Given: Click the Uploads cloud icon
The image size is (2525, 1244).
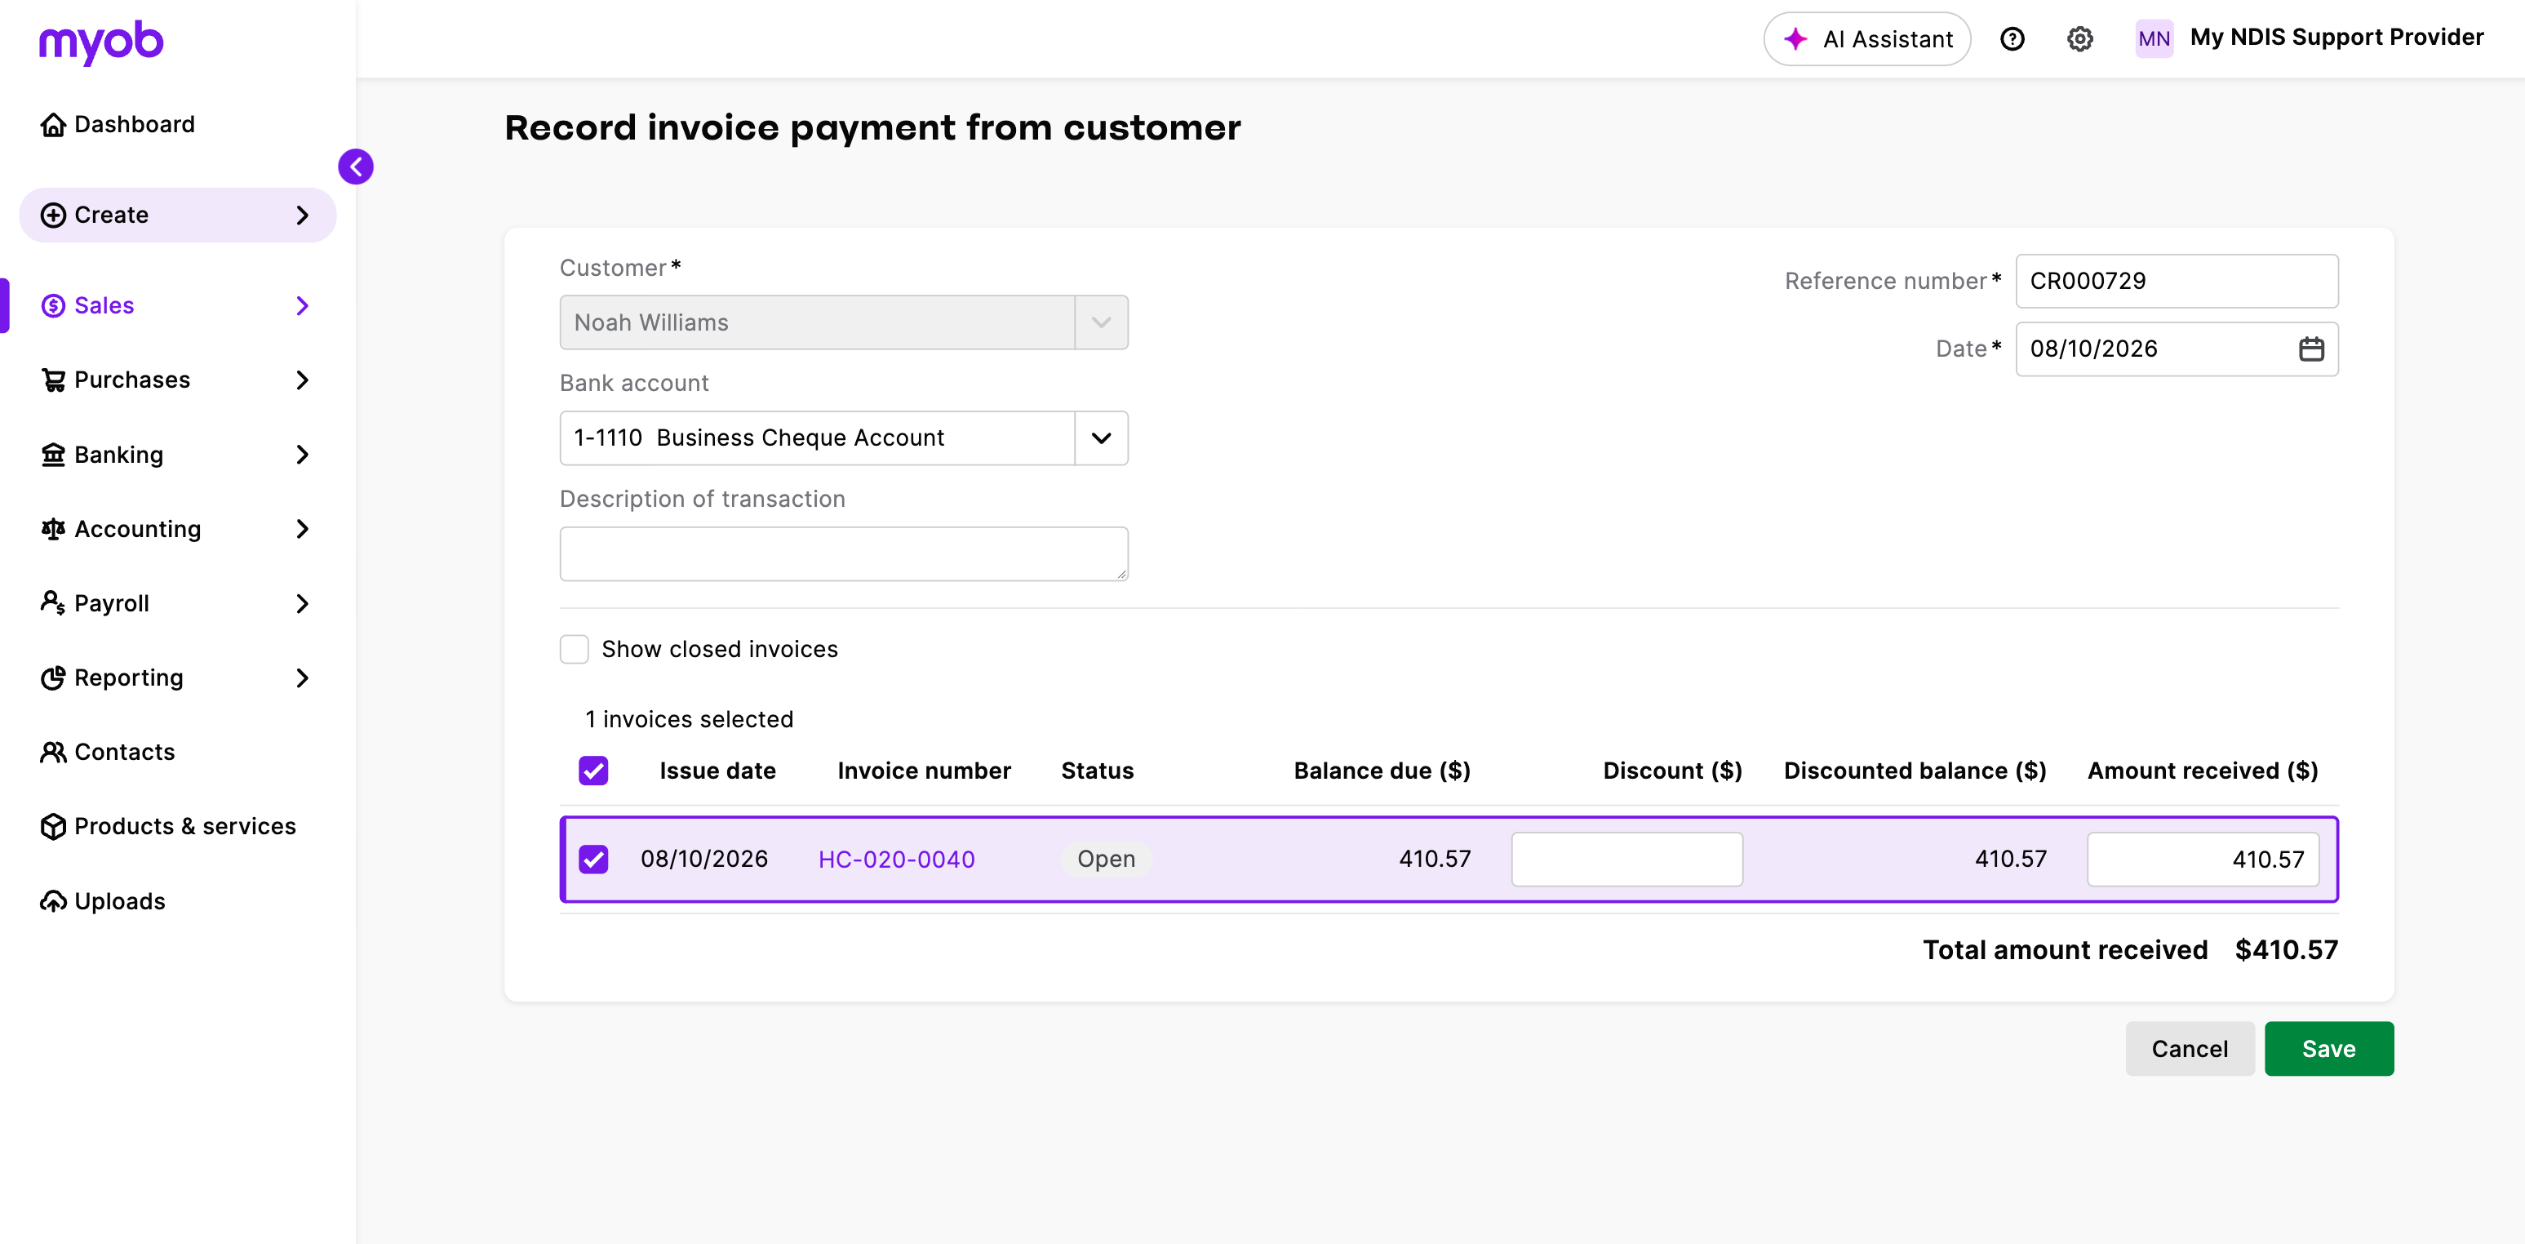Looking at the screenshot, I should pos(53,901).
